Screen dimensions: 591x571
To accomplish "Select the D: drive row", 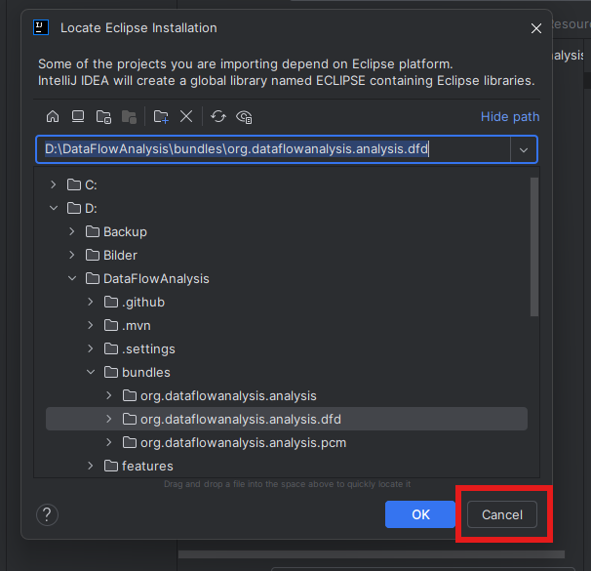I will (287, 208).
